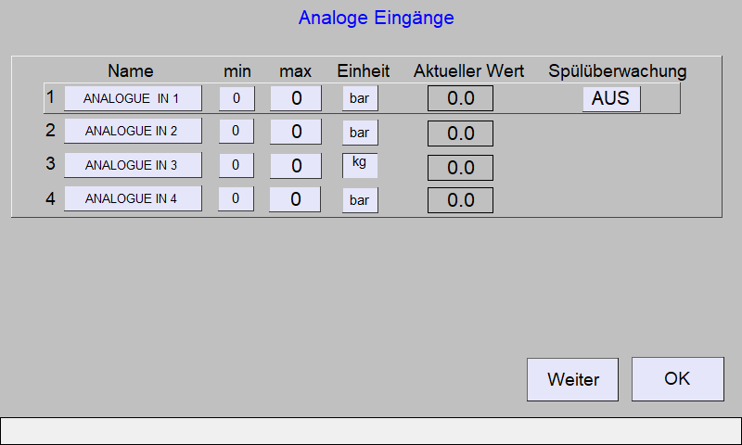Change unit bar of analogue input 4

pos(360,200)
